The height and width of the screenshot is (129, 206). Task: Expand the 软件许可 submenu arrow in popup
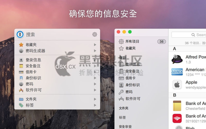(95, 90)
